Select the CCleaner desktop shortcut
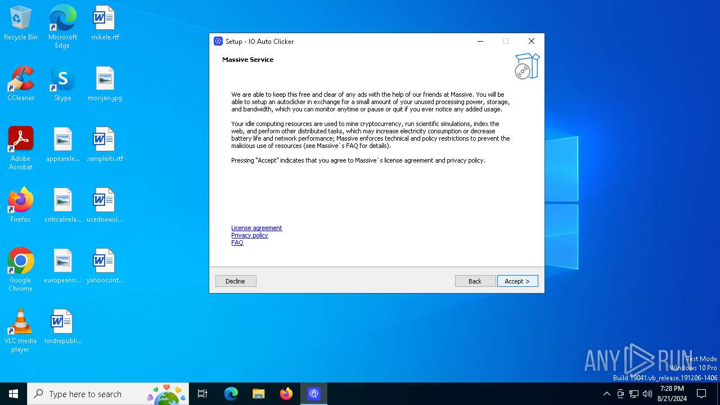 [21, 84]
